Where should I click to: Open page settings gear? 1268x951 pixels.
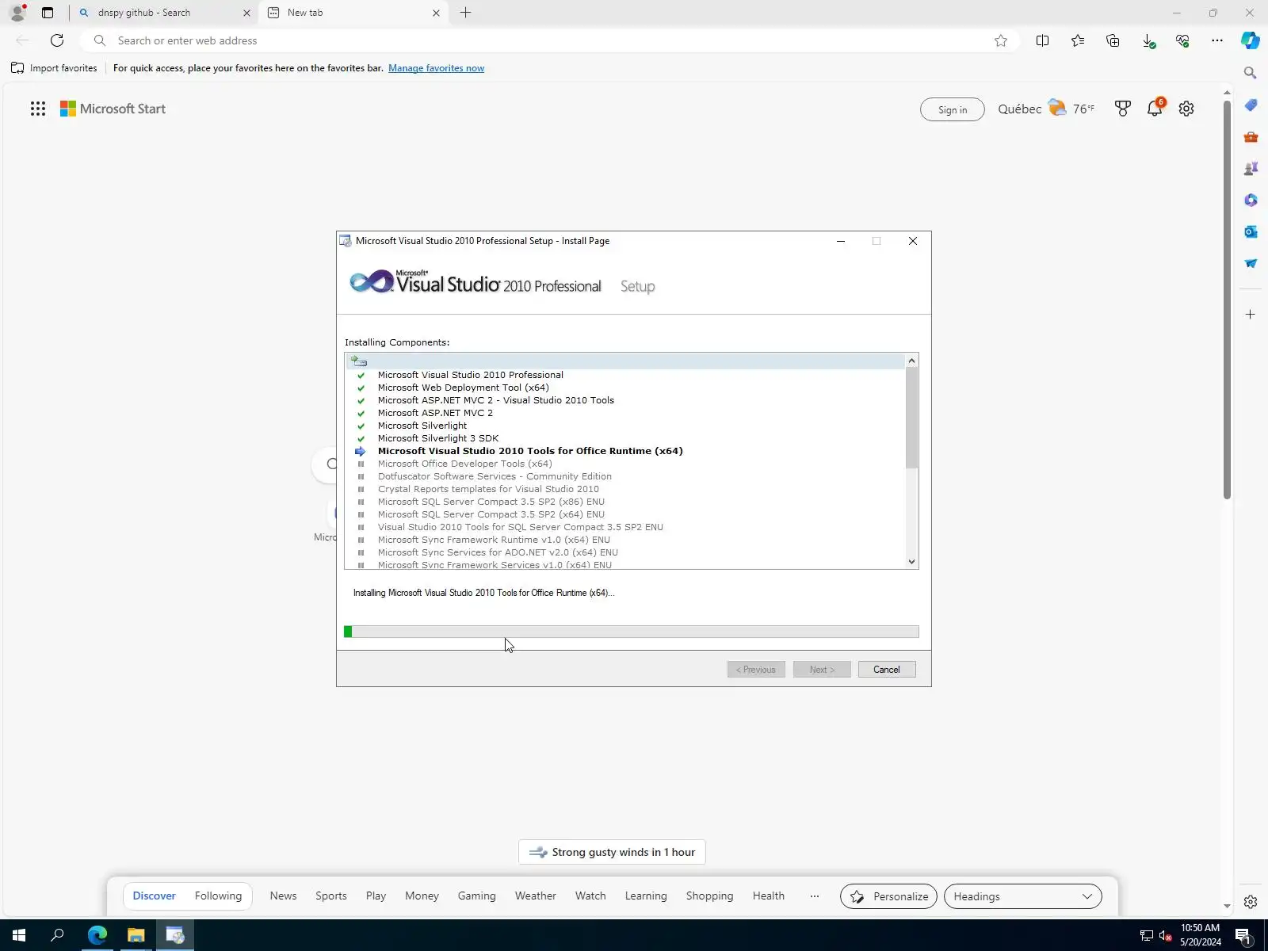point(1186,109)
